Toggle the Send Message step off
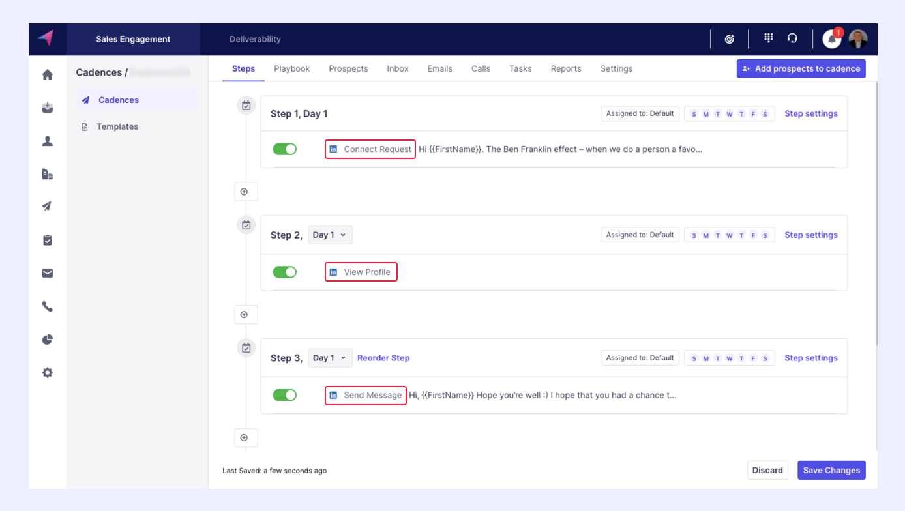The image size is (905, 511). tap(285, 395)
